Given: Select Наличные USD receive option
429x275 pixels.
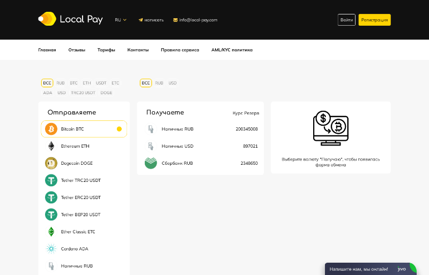Looking at the screenshot, I should [177, 146].
